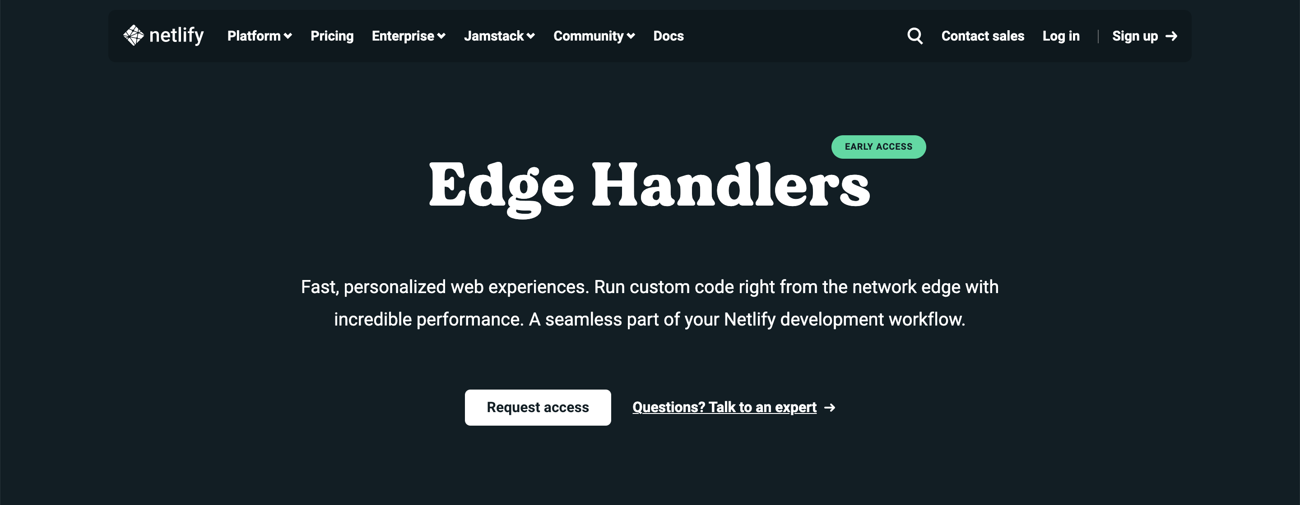Expand the Jamstack dropdown chevron

tap(531, 36)
